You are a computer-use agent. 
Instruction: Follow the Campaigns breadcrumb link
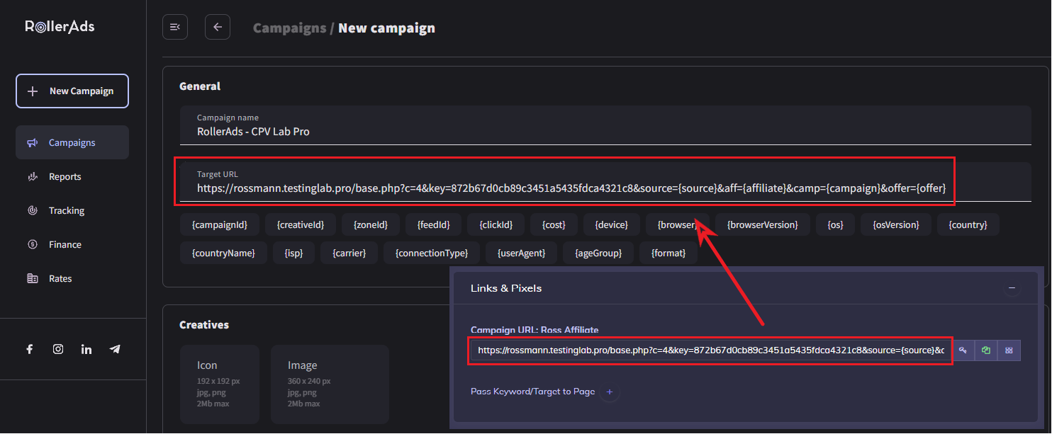(289, 28)
